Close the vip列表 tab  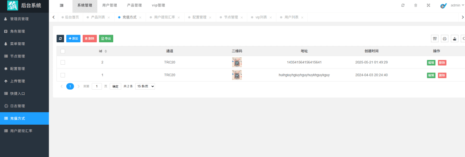coord(271,18)
